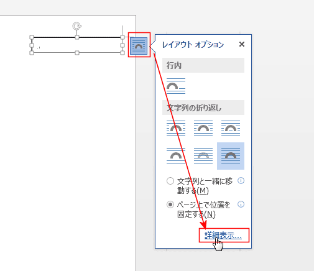
Task: Click the rotation handle above the text box
Action: point(77,26)
